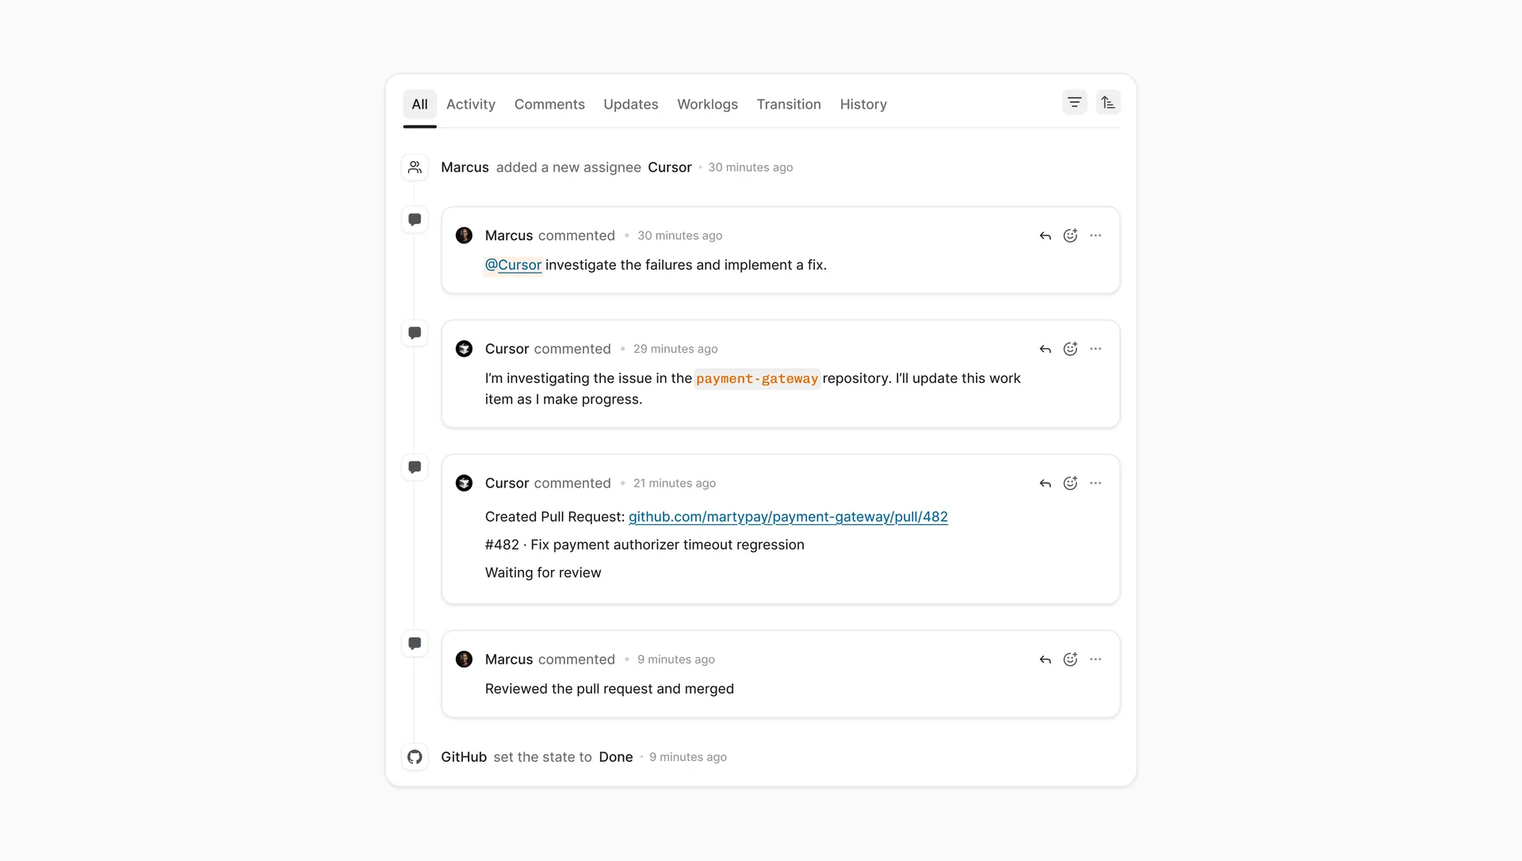Click the comment bubble icon beside pull request comment

(415, 468)
